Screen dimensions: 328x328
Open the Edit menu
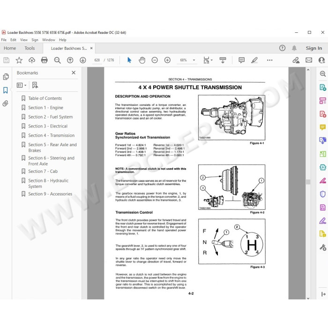(13, 40)
